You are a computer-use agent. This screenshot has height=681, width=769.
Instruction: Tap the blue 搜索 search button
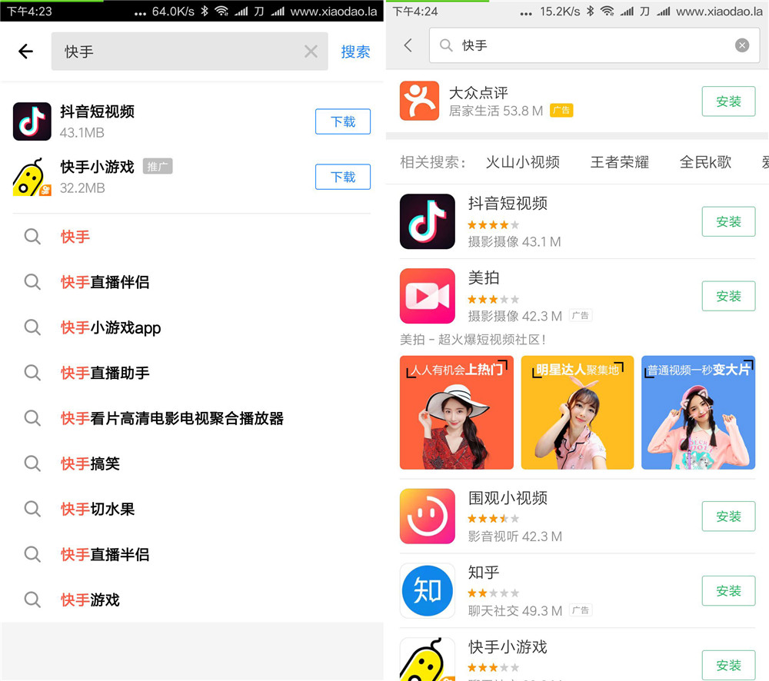pyautogui.click(x=355, y=51)
